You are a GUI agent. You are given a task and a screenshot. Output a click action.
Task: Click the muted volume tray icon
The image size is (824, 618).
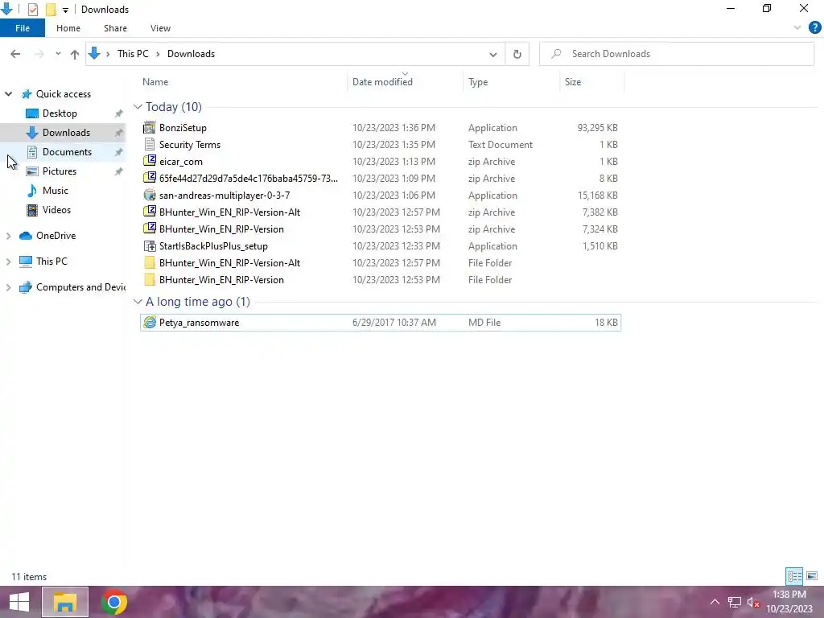coord(753,602)
